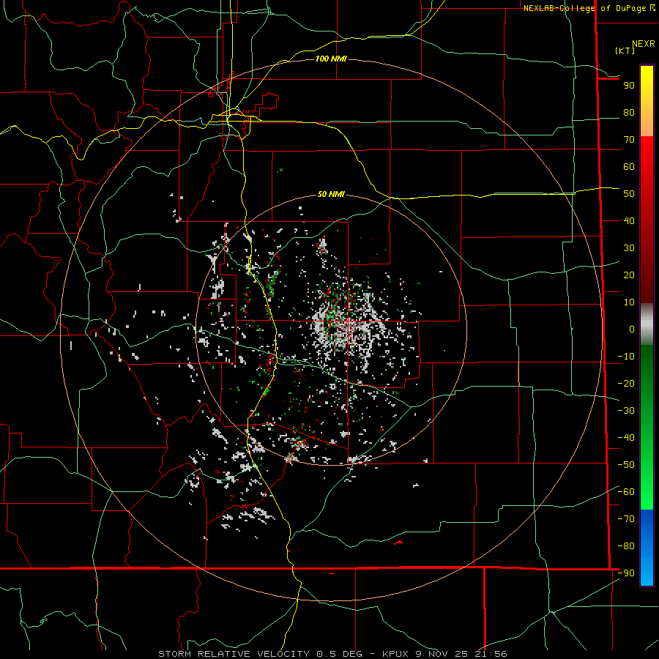Click the 90 value on velocity scale
This screenshot has width=659, height=659.
[629, 86]
